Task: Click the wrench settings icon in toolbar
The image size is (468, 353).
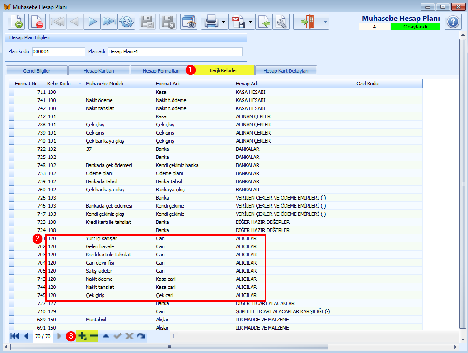Action: coord(281,22)
